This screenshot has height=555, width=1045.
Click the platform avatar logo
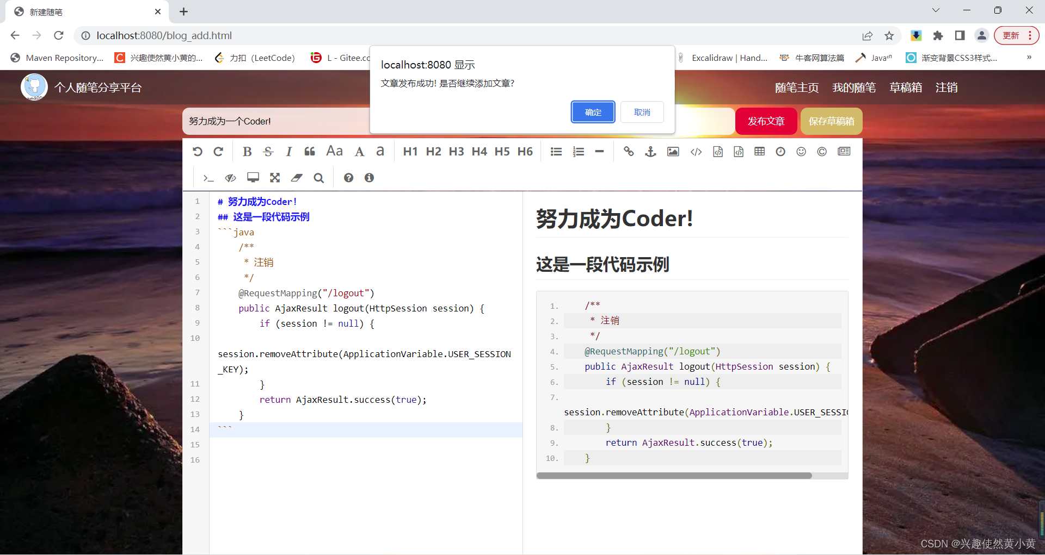tap(34, 87)
